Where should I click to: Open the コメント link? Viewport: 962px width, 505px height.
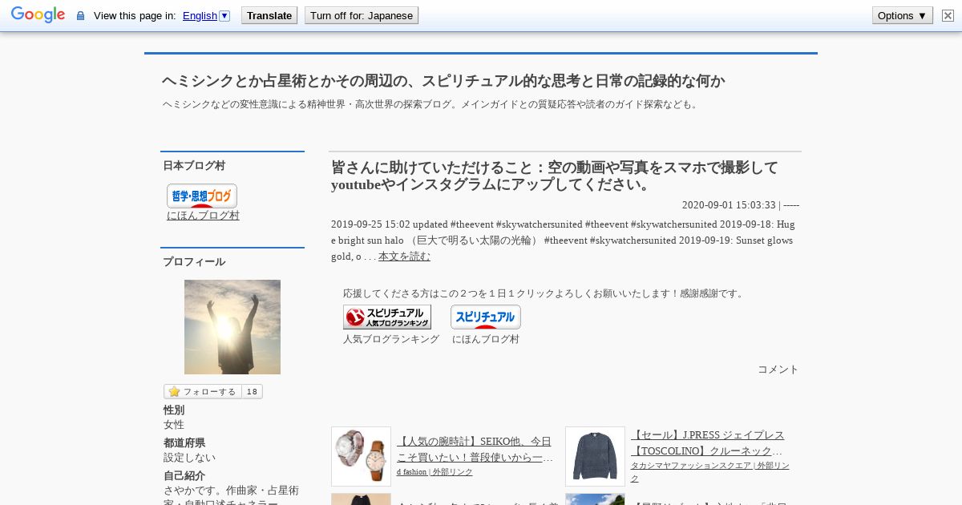click(778, 370)
